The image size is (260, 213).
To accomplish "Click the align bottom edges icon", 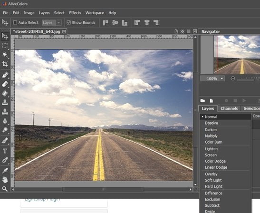I will pos(125,22).
